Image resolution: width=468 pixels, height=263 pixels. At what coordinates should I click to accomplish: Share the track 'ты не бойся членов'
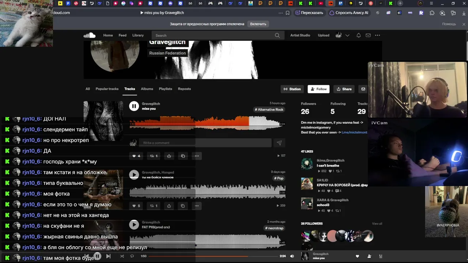point(169,206)
